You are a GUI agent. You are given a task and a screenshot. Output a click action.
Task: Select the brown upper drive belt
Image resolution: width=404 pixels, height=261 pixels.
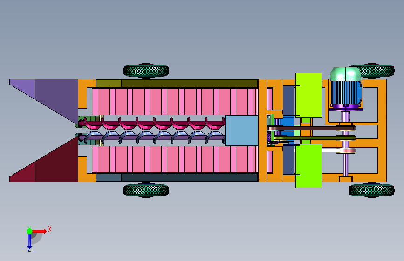point(311,128)
